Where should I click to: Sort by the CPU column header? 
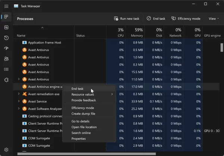(x=116, y=33)
